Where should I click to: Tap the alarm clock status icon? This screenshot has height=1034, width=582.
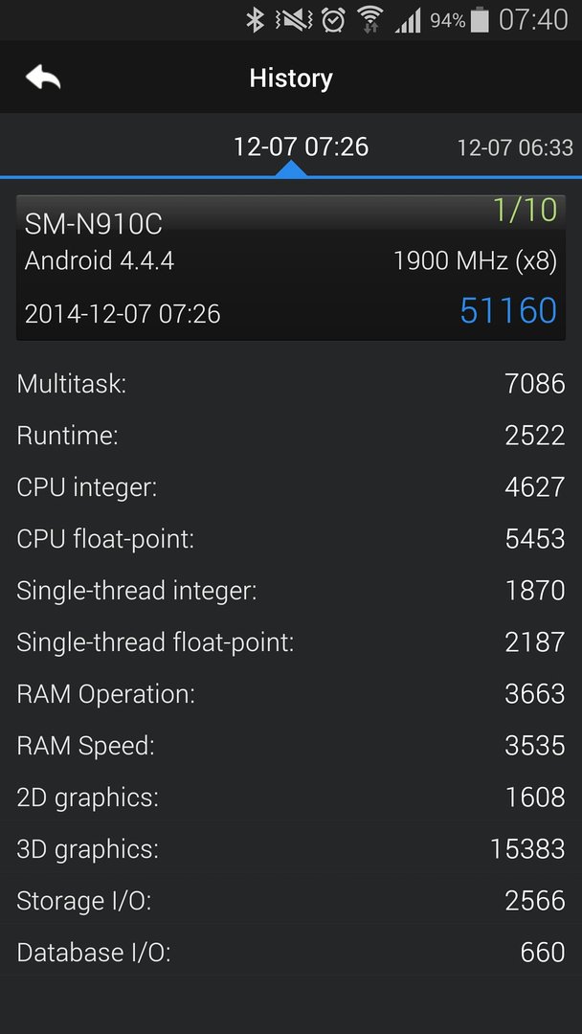(x=333, y=20)
